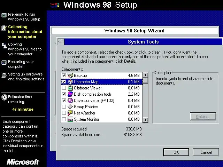This screenshot has width=223, height=167.
Task: Select the Net Watcher row label
Action: pos(84,113)
